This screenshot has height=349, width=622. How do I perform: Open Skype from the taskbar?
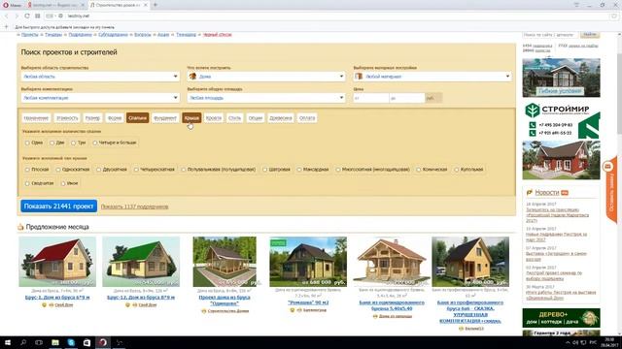[x=71, y=342]
